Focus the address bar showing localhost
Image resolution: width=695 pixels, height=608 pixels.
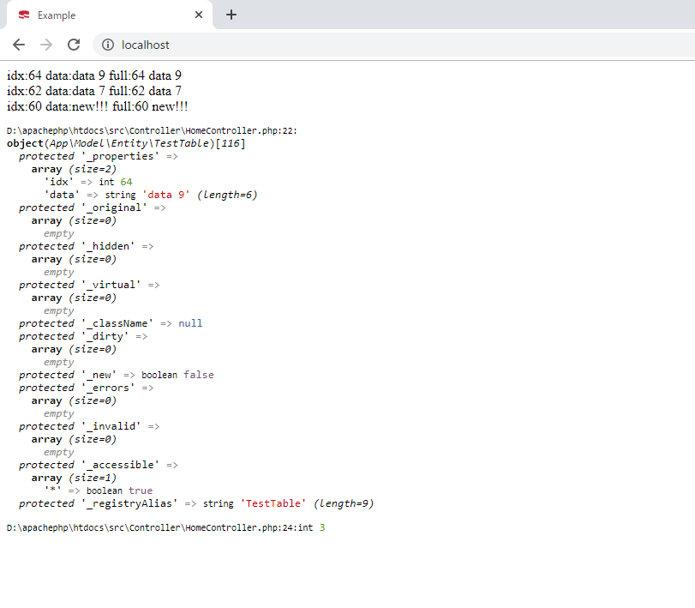coord(343,45)
